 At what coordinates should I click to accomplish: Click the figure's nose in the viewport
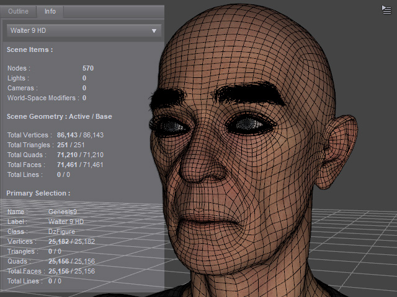click(203, 164)
